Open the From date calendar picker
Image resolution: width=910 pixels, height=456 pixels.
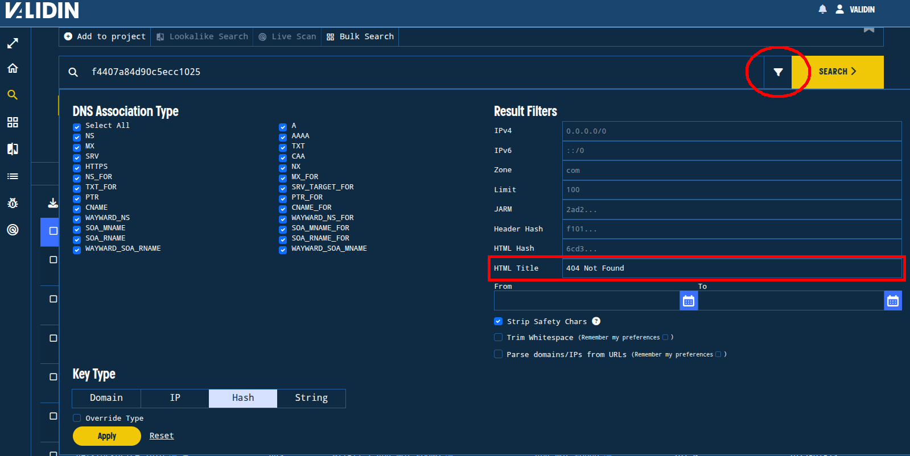point(689,301)
